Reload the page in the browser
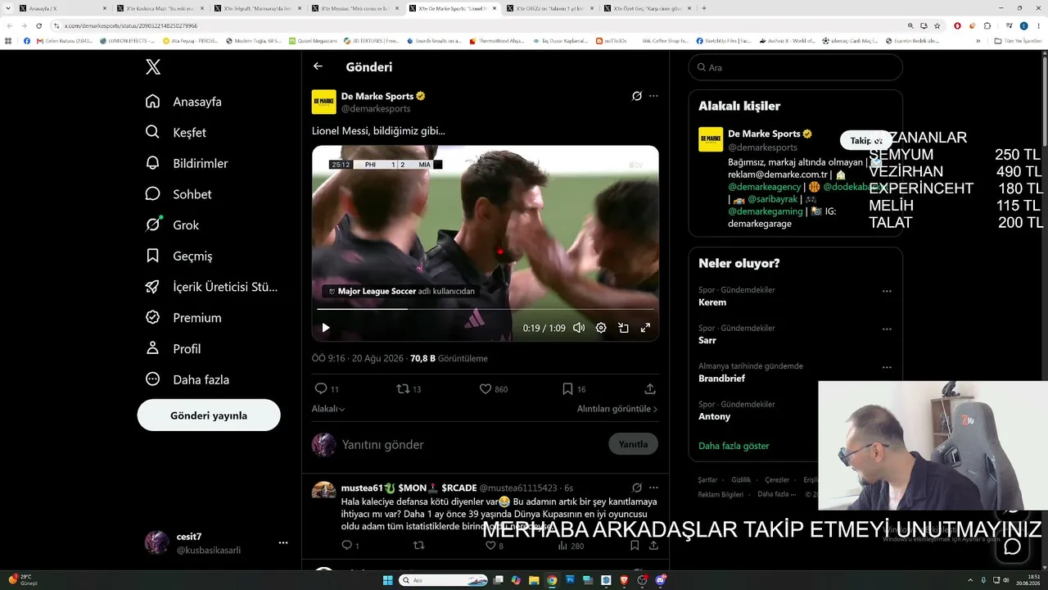 click(x=38, y=25)
